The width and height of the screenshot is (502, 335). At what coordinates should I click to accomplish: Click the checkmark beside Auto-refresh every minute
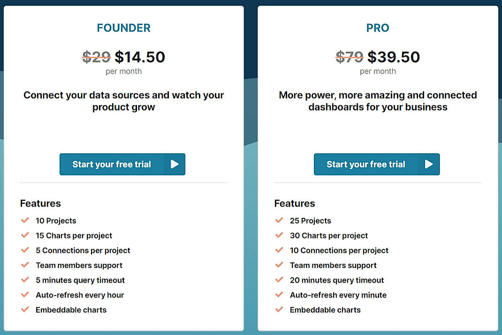tap(280, 295)
